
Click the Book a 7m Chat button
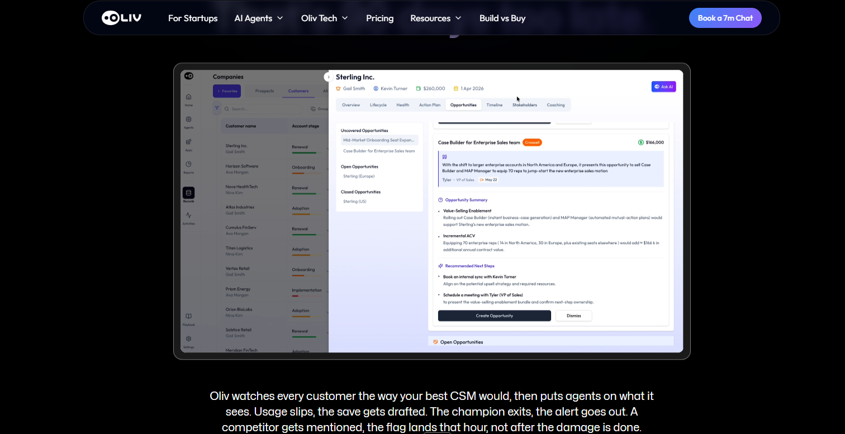pyautogui.click(x=725, y=18)
